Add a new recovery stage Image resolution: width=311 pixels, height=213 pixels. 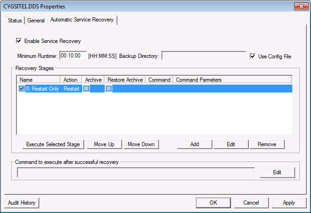(x=195, y=144)
